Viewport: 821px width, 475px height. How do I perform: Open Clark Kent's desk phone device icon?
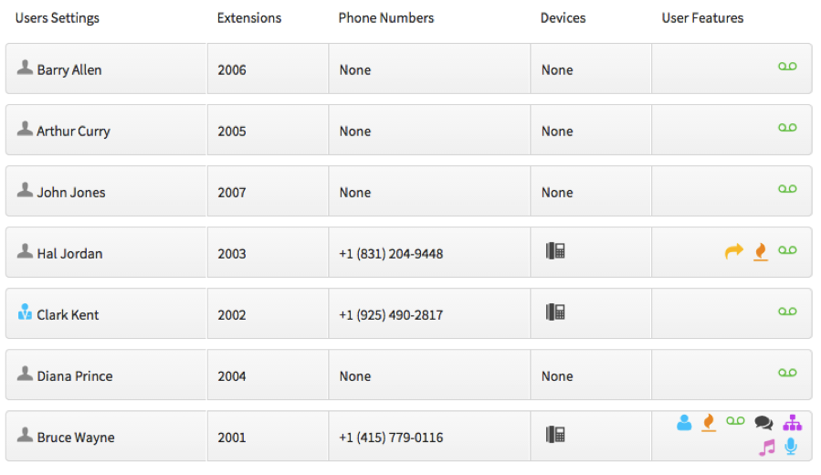coord(555,312)
